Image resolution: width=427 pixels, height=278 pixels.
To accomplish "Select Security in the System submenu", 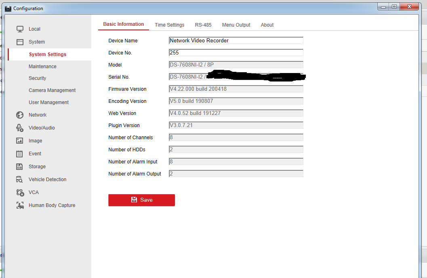I will 37,78.
